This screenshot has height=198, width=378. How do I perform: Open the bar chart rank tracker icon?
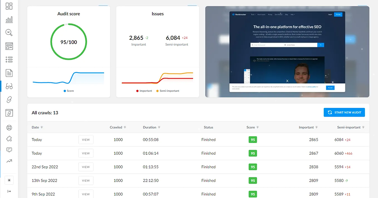tap(9, 20)
